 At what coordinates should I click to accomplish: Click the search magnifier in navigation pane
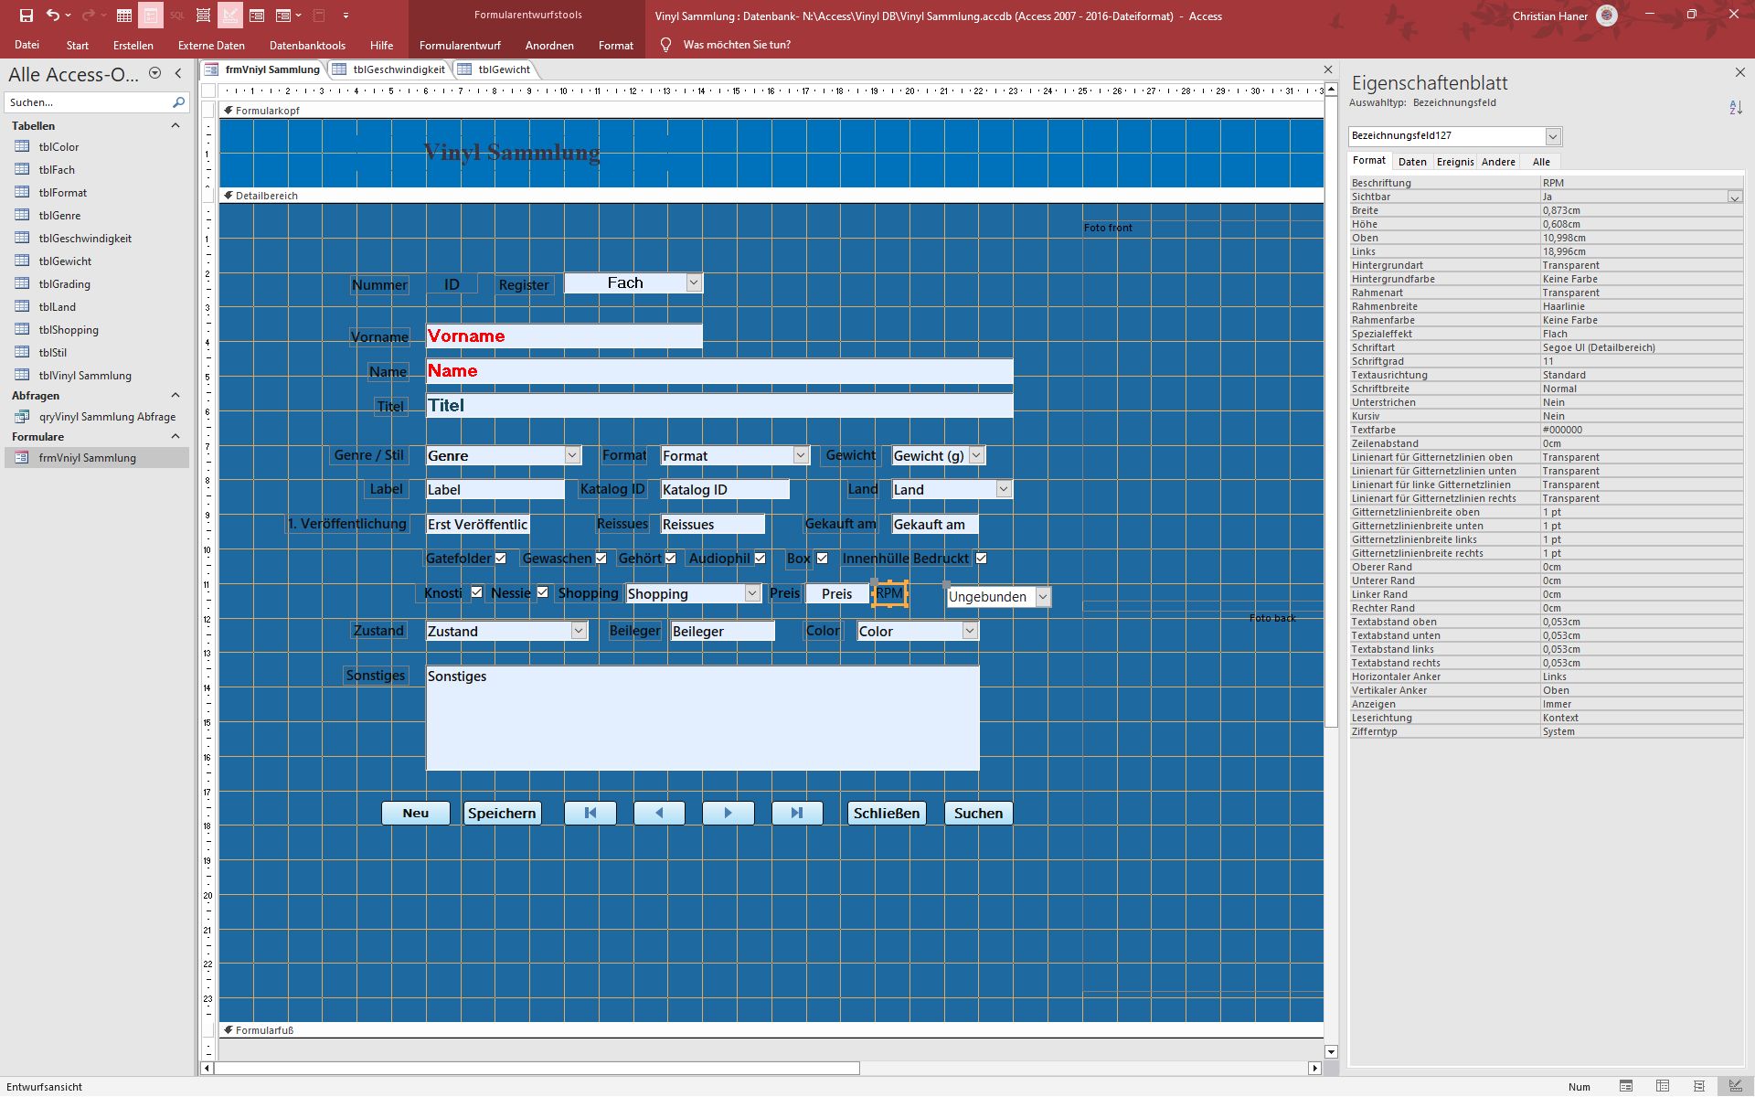tap(178, 102)
